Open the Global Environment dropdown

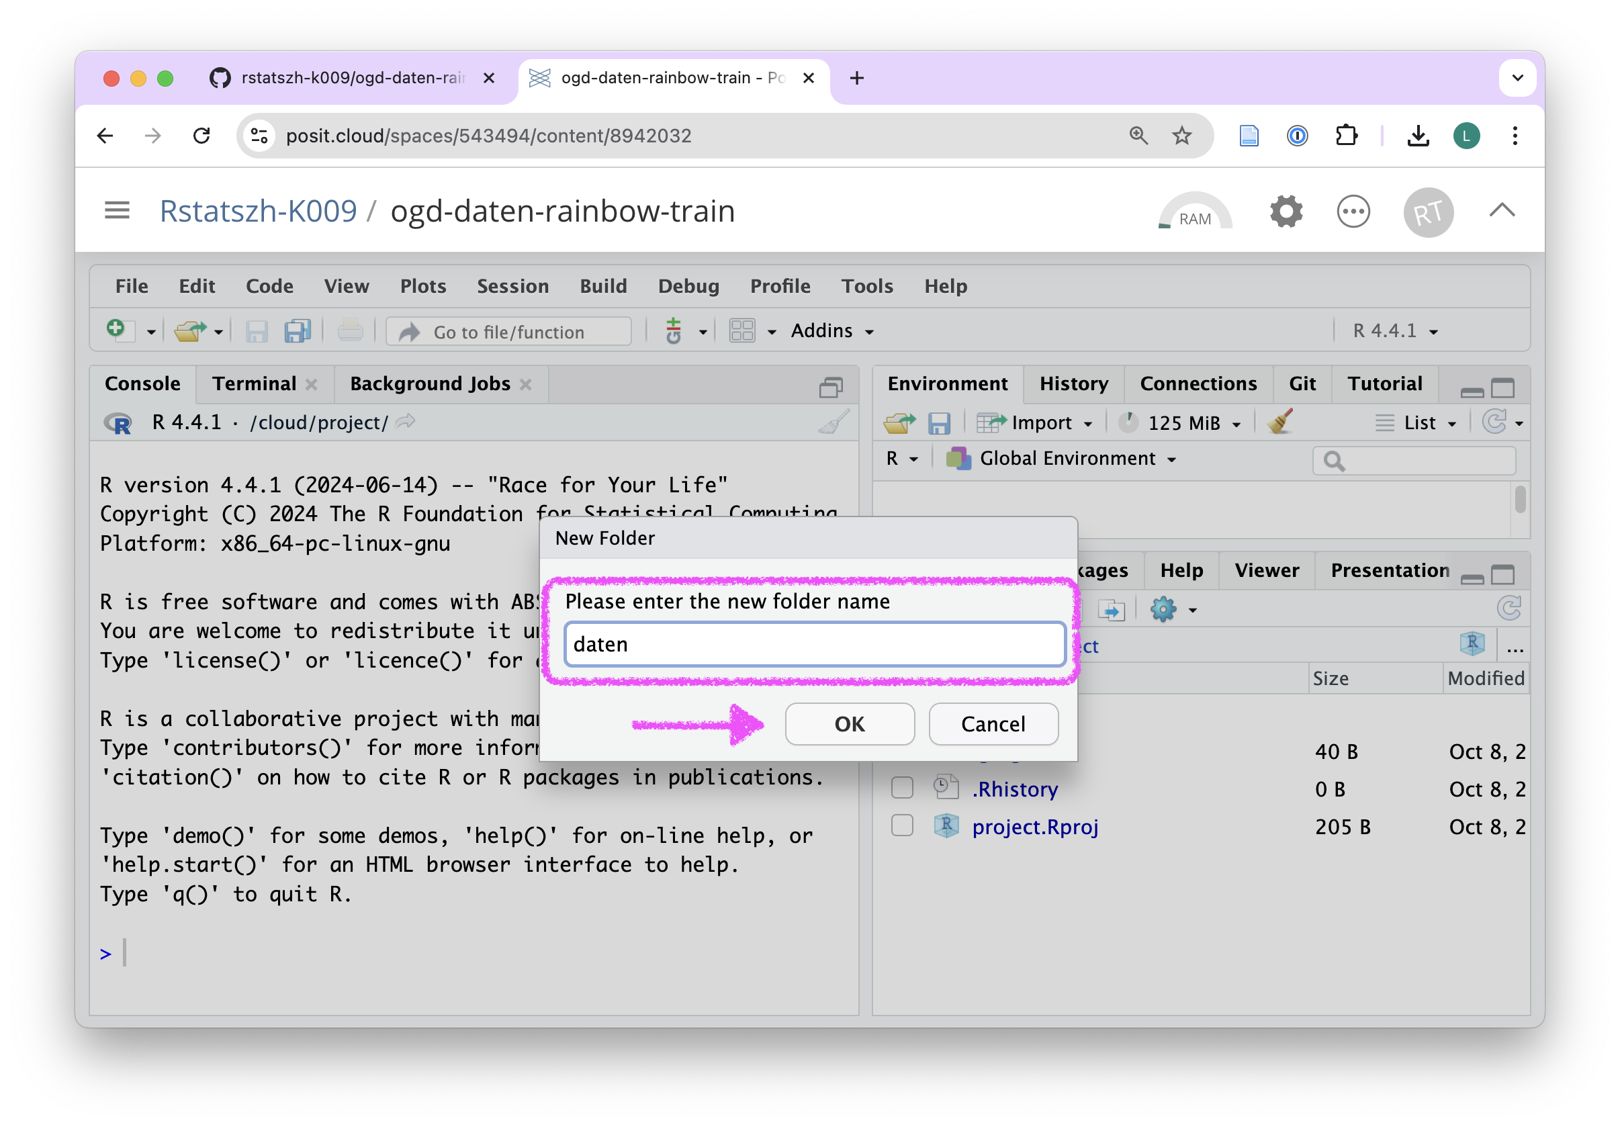(x=1061, y=459)
